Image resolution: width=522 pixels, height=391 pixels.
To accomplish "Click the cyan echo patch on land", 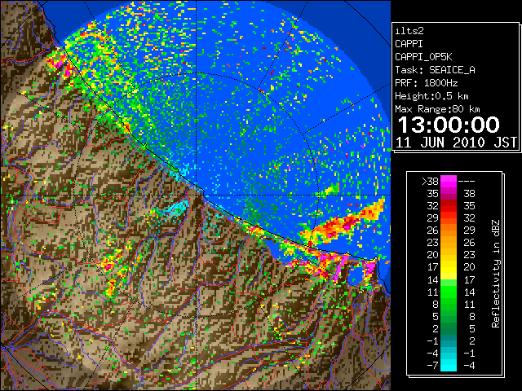I will tap(176, 210).
